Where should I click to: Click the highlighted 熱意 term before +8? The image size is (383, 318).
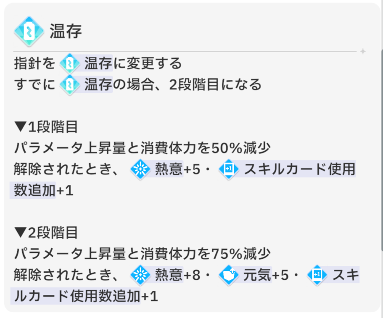(x=169, y=276)
